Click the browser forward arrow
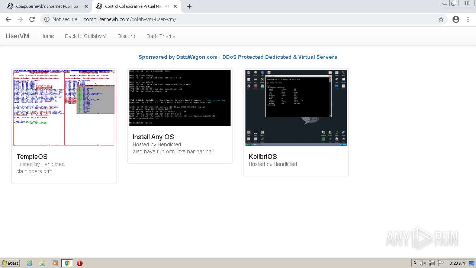The height and width of the screenshot is (268, 476). pos(20,19)
